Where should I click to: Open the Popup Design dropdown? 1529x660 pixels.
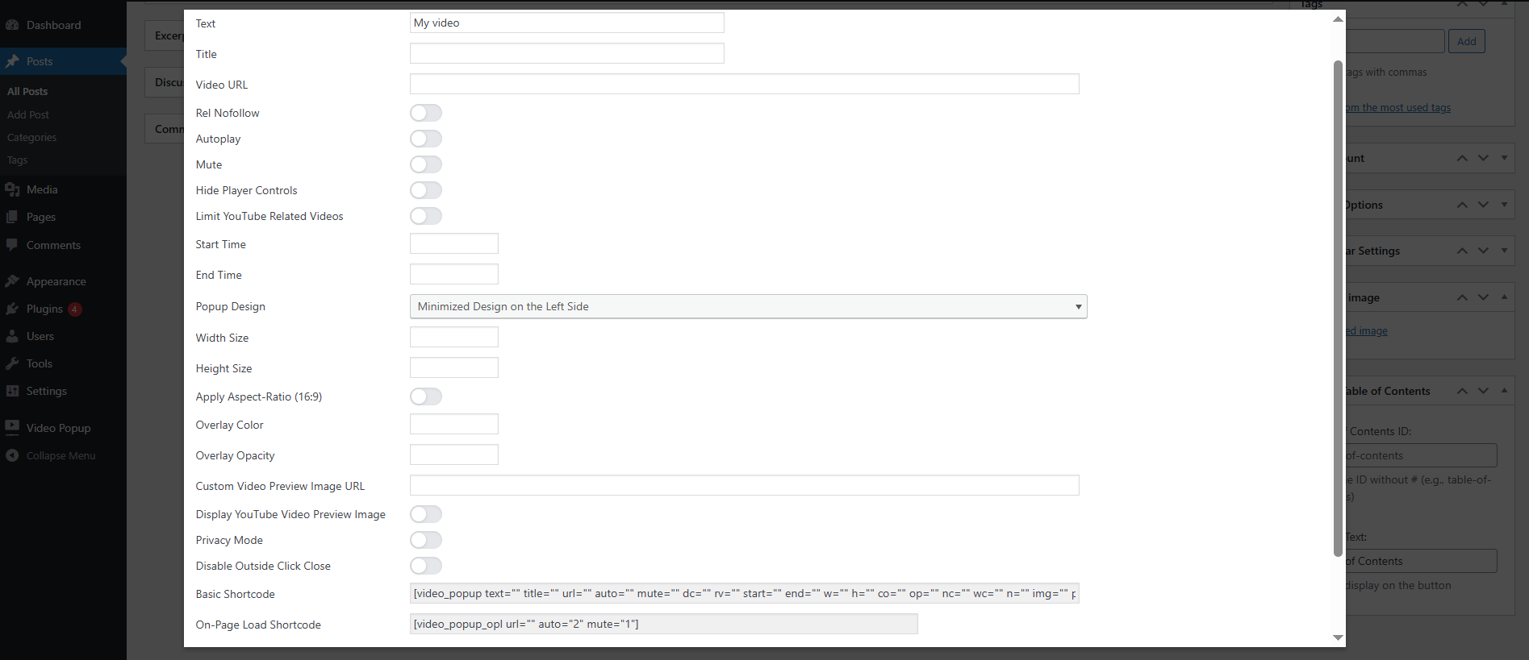tap(748, 306)
